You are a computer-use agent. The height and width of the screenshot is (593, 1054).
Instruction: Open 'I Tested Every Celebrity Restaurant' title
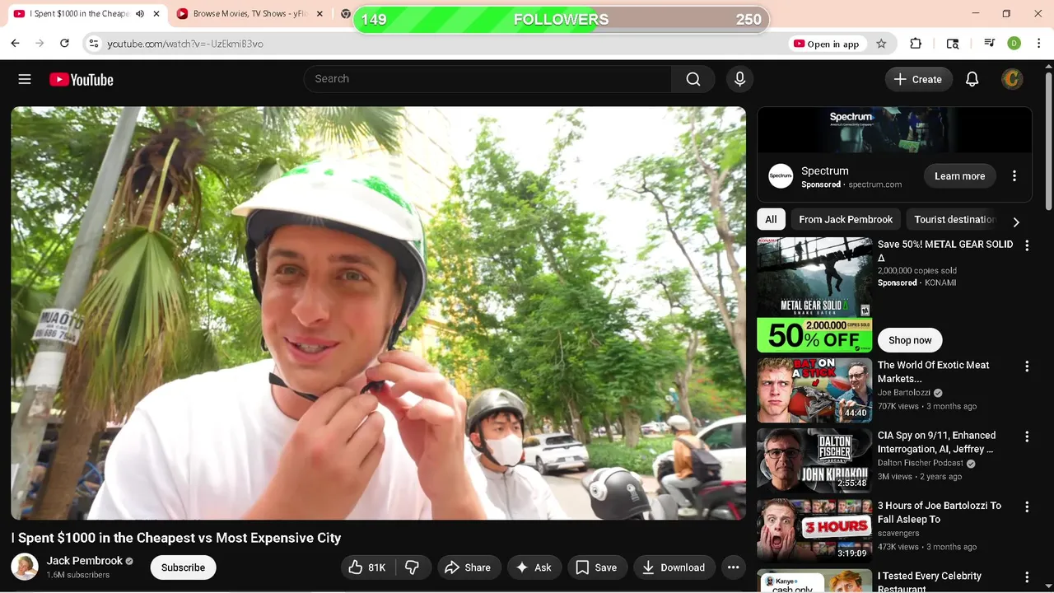coord(930,582)
